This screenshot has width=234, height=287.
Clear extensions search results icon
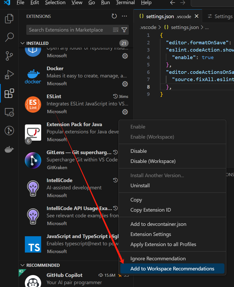pyautogui.click(x=116, y=30)
